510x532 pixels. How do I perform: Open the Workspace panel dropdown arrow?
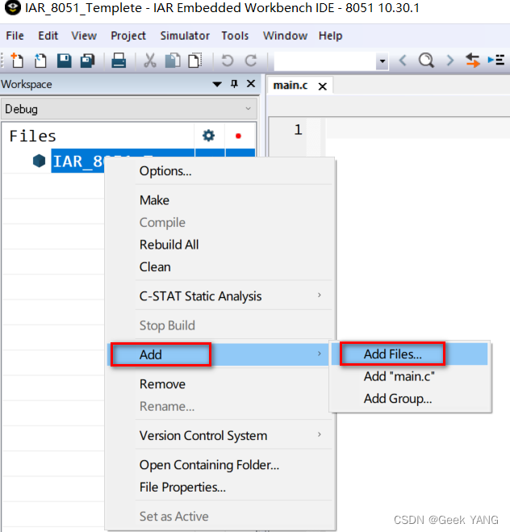coord(217,84)
